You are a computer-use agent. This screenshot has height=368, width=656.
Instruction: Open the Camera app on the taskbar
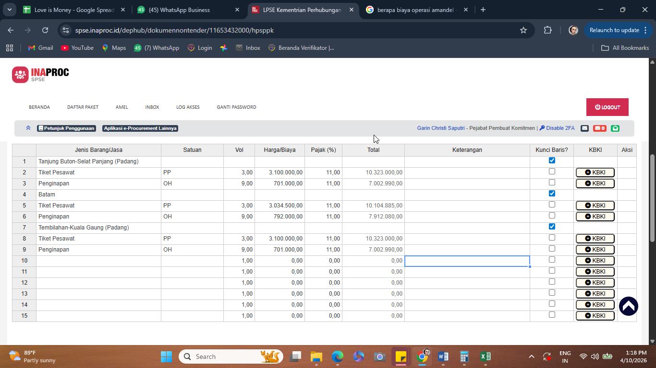coord(379,356)
